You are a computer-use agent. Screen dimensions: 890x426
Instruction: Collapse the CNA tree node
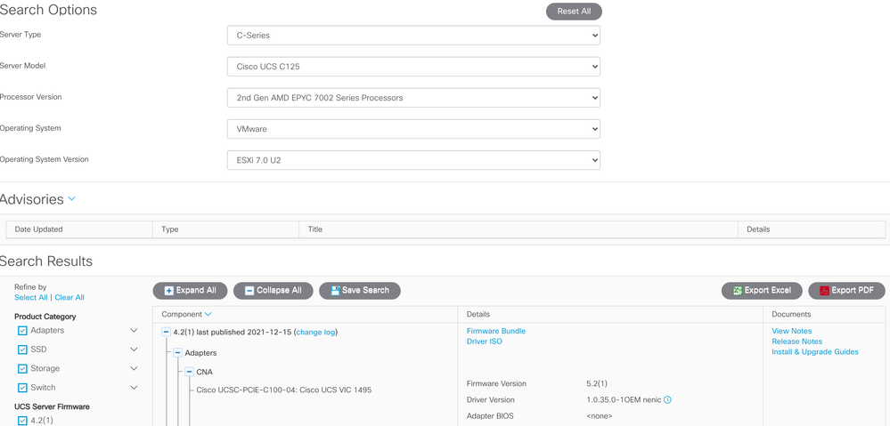click(190, 372)
